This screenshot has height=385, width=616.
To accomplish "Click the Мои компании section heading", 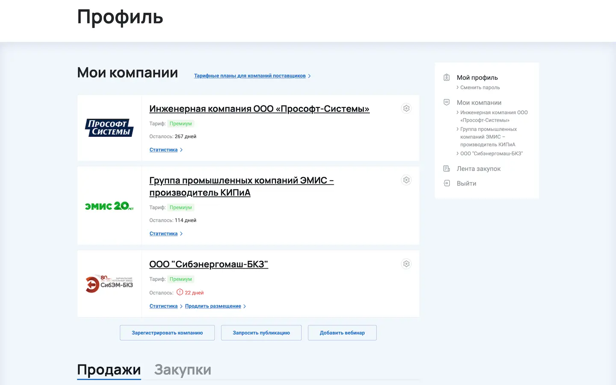I will 127,73.
